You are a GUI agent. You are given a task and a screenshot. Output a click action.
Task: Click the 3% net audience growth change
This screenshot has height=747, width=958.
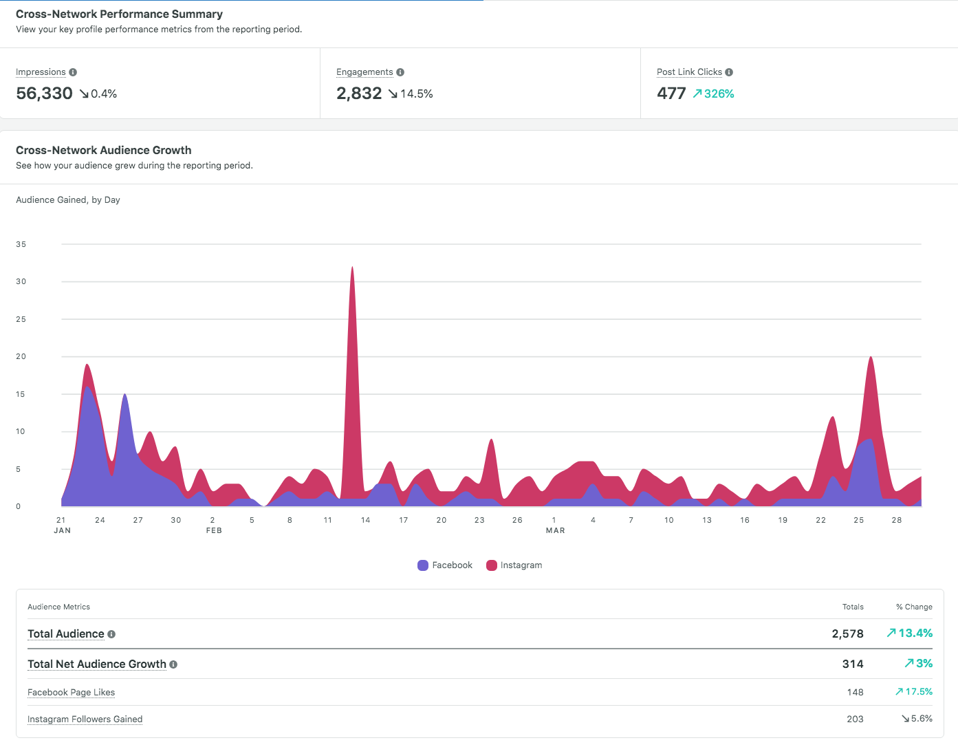point(918,664)
